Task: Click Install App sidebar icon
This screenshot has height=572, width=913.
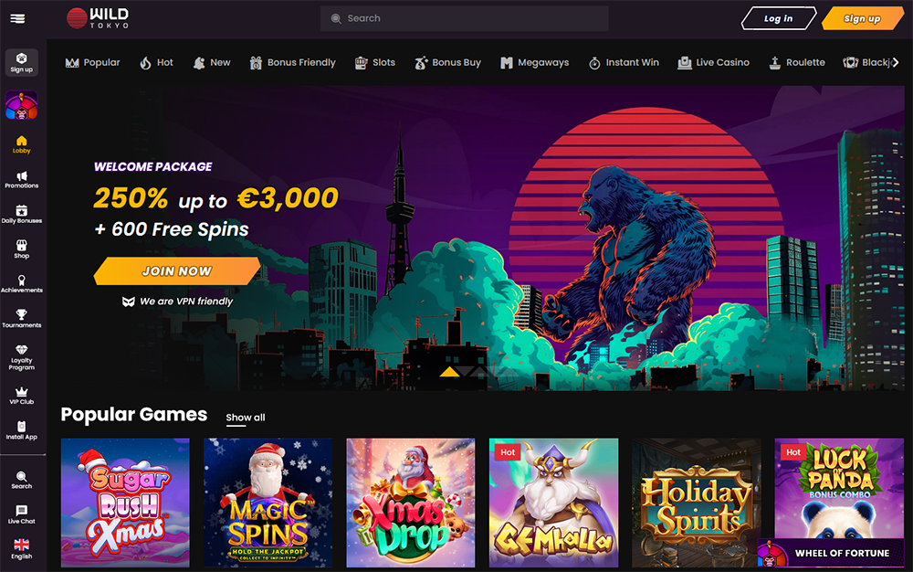Action: click(x=22, y=431)
